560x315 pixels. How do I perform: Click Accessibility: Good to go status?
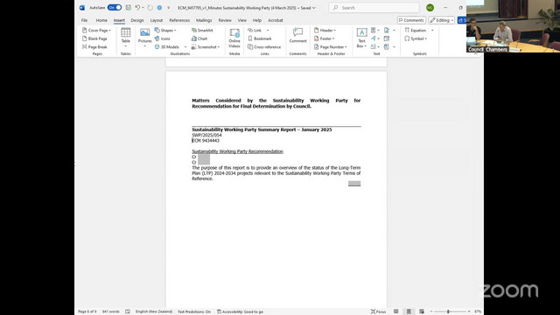tap(240, 311)
